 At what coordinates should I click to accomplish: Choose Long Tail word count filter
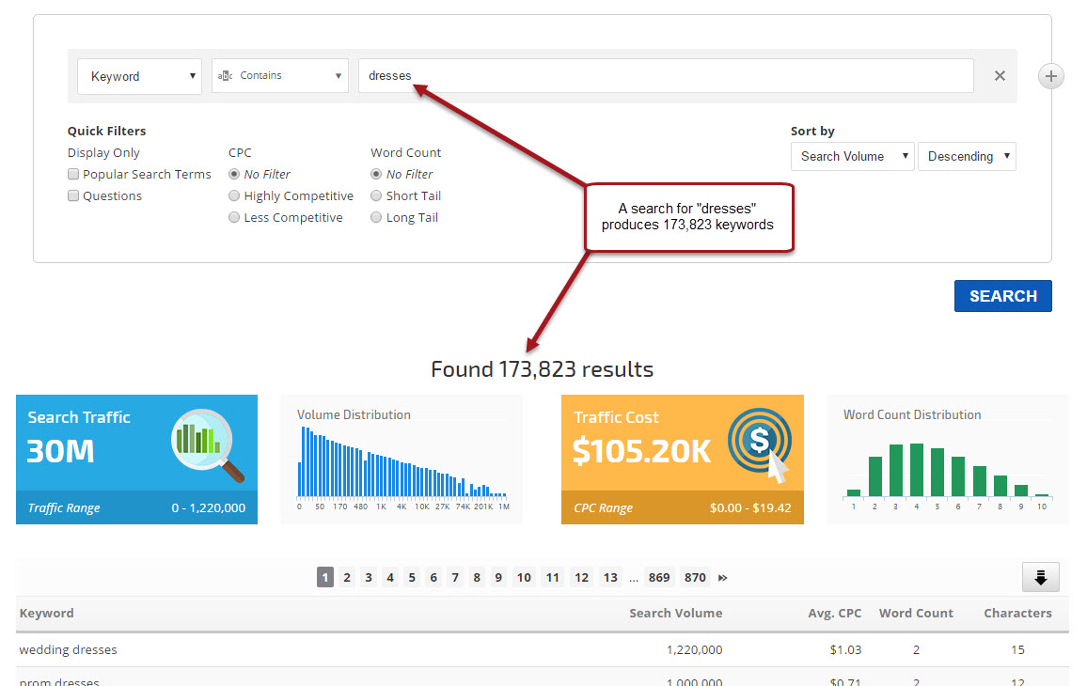coord(376,218)
